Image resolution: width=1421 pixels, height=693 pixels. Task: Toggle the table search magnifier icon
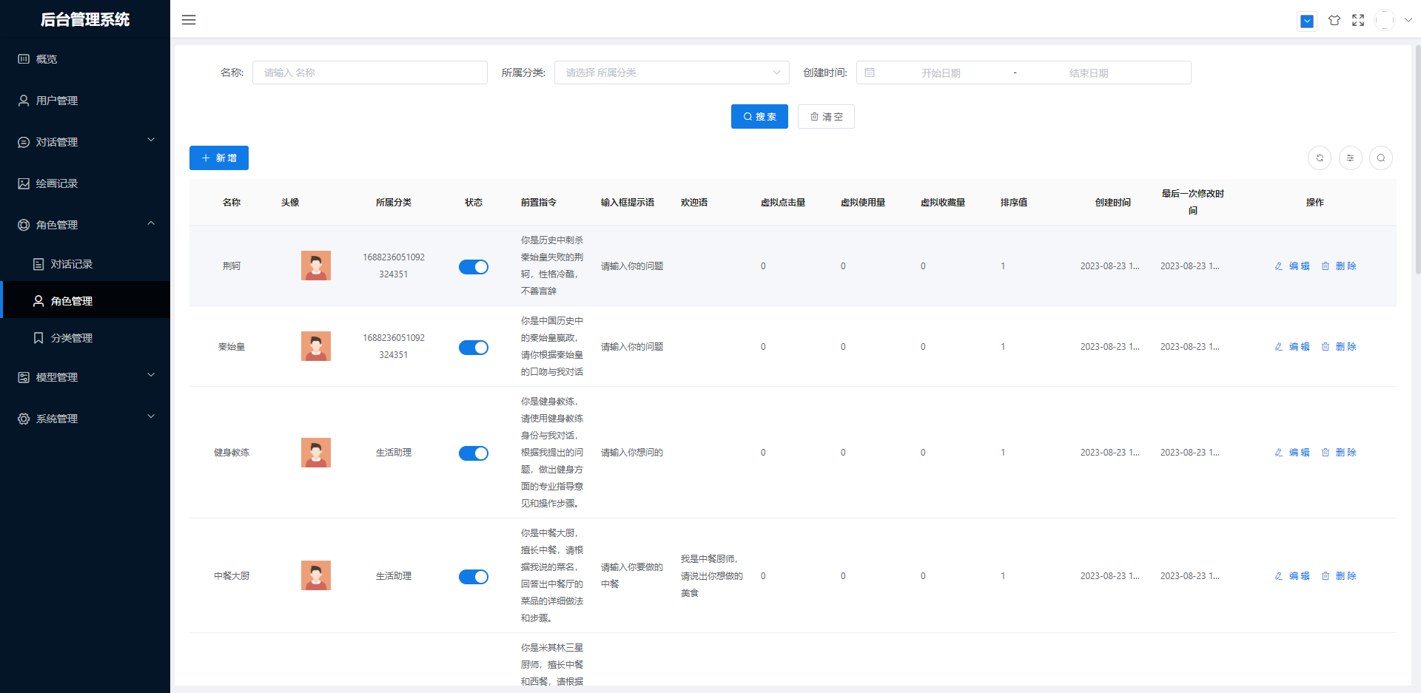coord(1381,158)
